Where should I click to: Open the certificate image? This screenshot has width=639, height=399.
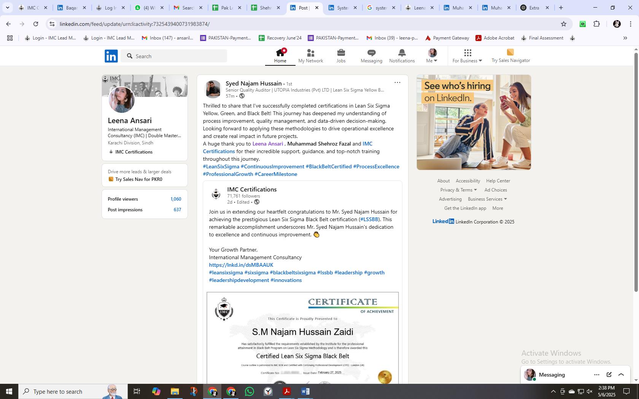pos(303,337)
